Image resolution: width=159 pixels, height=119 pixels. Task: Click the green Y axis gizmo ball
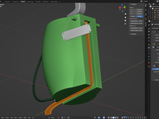125,7
